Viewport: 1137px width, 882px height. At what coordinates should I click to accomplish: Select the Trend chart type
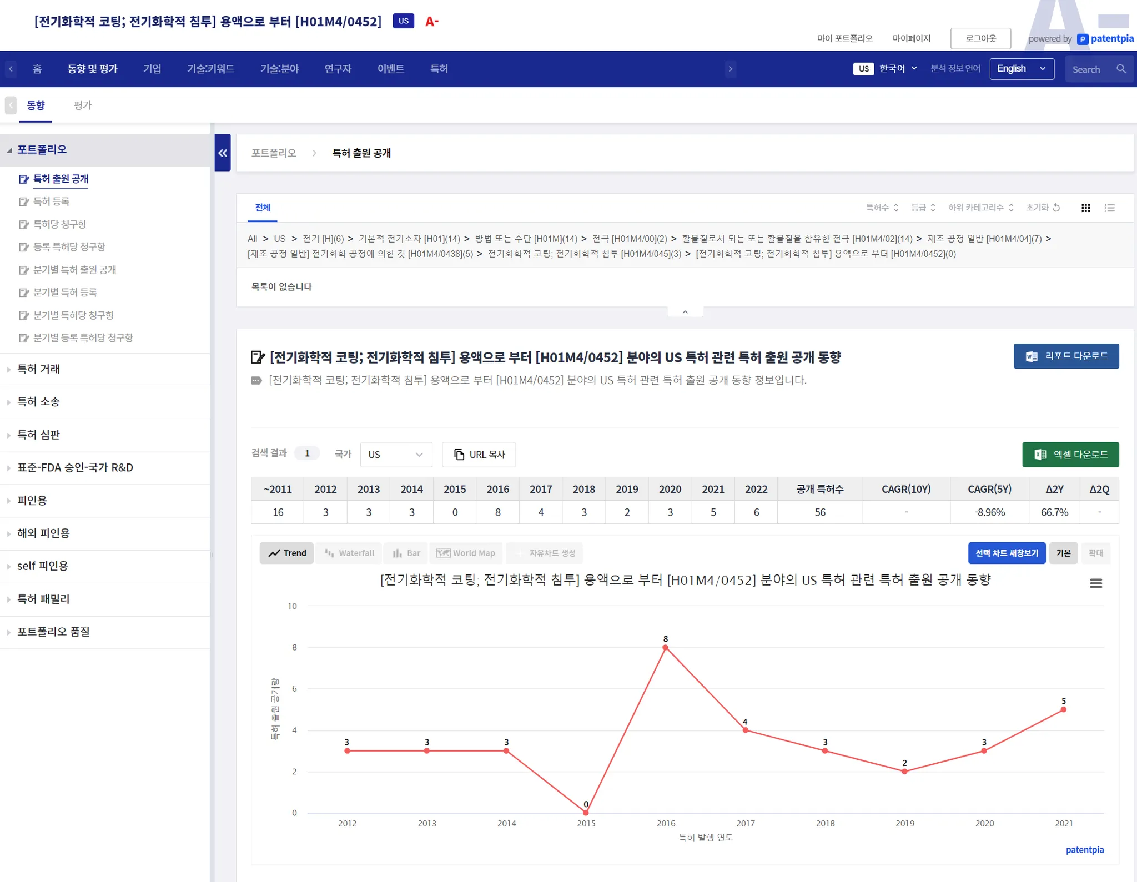pos(287,553)
